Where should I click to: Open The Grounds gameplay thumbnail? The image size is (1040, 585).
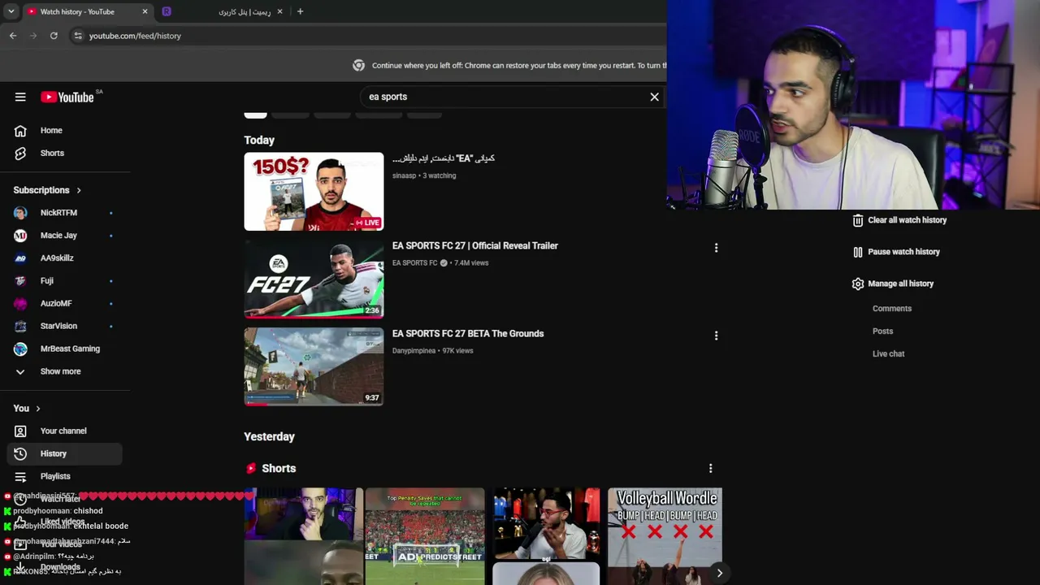[x=314, y=366]
